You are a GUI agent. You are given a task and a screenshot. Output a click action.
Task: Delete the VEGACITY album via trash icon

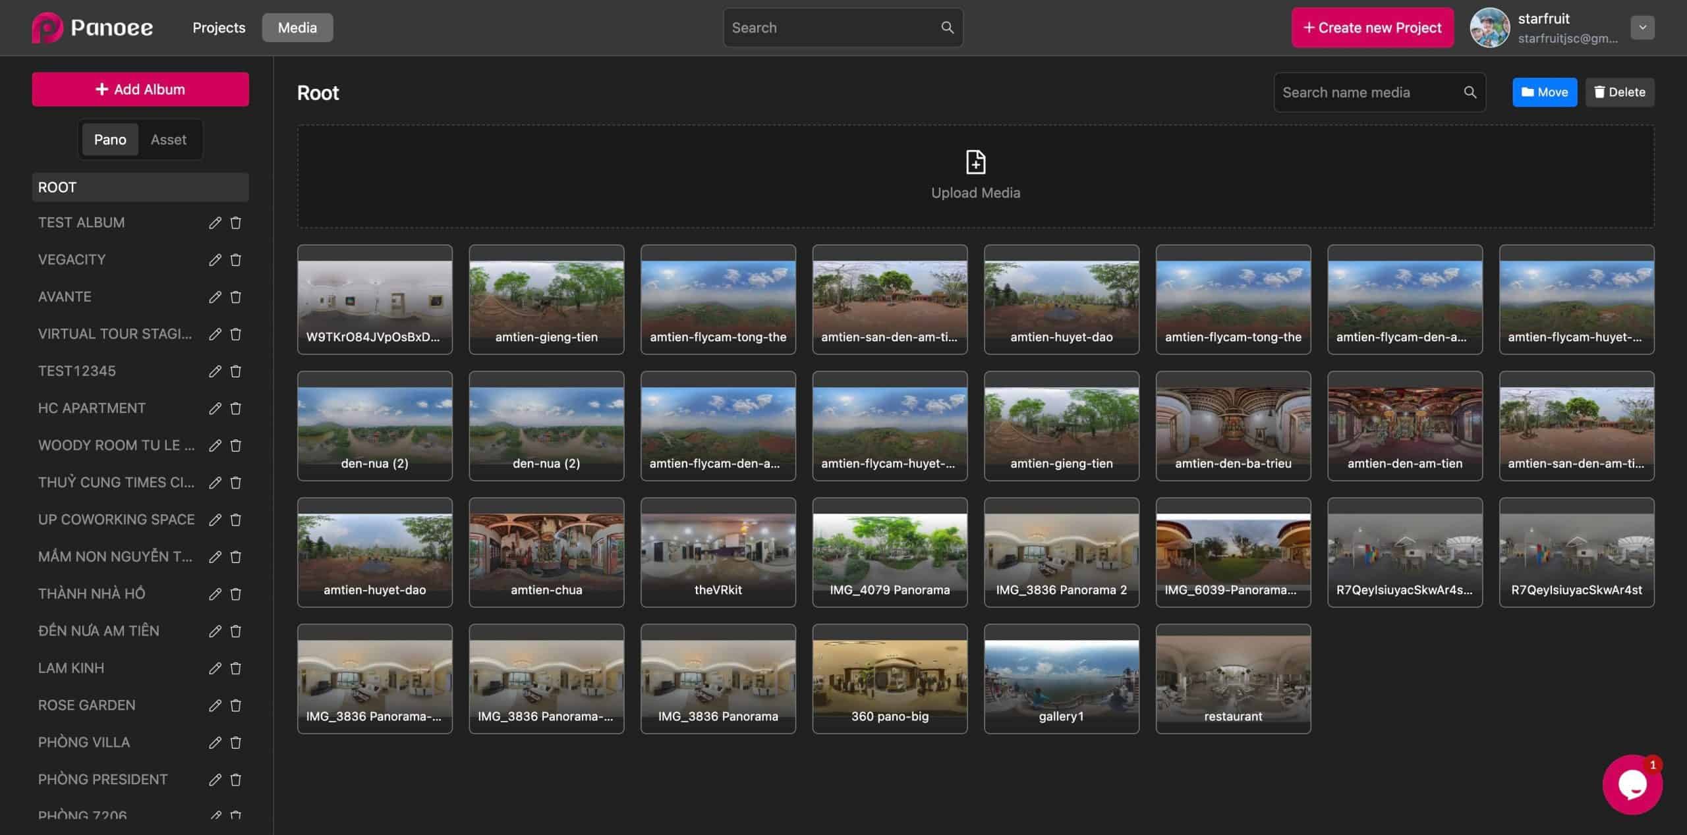click(x=235, y=259)
